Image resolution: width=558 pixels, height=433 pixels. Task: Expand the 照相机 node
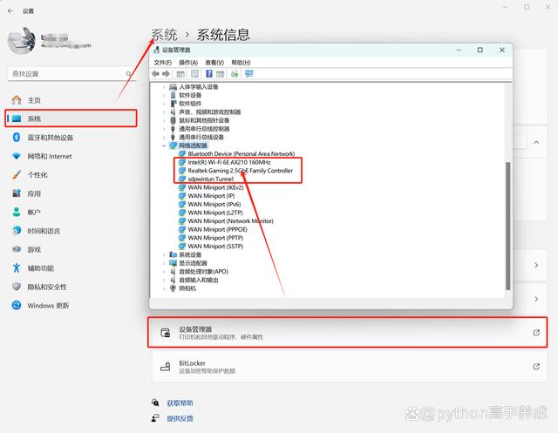click(164, 288)
